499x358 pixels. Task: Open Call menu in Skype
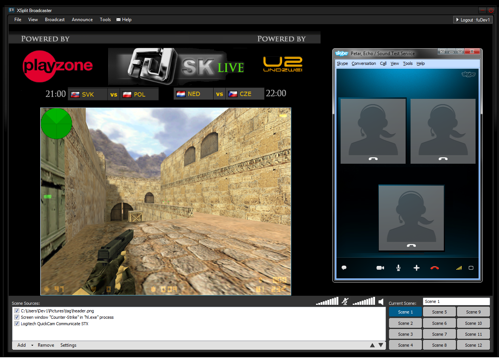[x=383, y=63]
